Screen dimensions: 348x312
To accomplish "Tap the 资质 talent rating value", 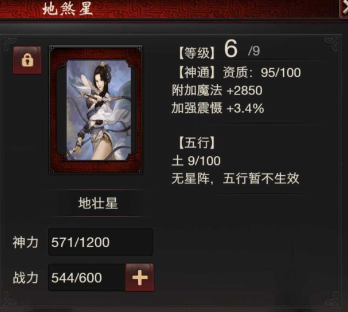I will 281,73.
